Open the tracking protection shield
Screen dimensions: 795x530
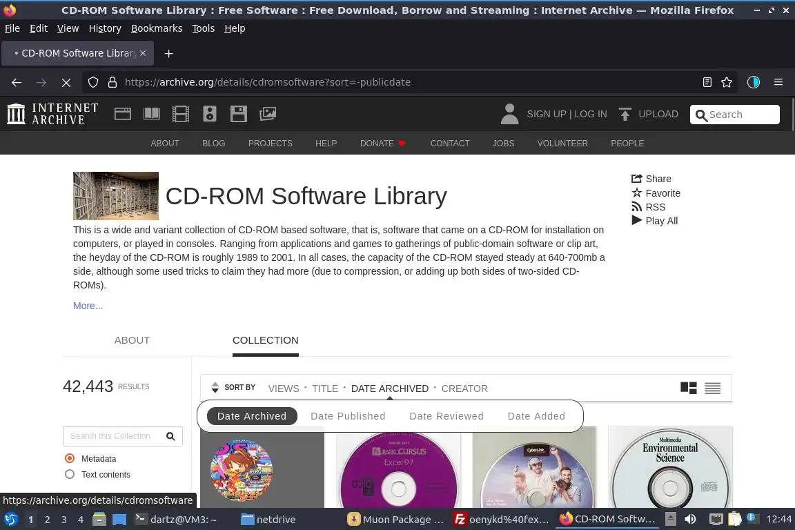click(92, 82)
